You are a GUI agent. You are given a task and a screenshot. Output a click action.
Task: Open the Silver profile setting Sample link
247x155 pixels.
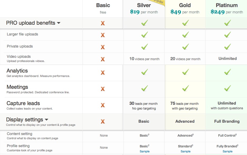(x=145, y=151)
